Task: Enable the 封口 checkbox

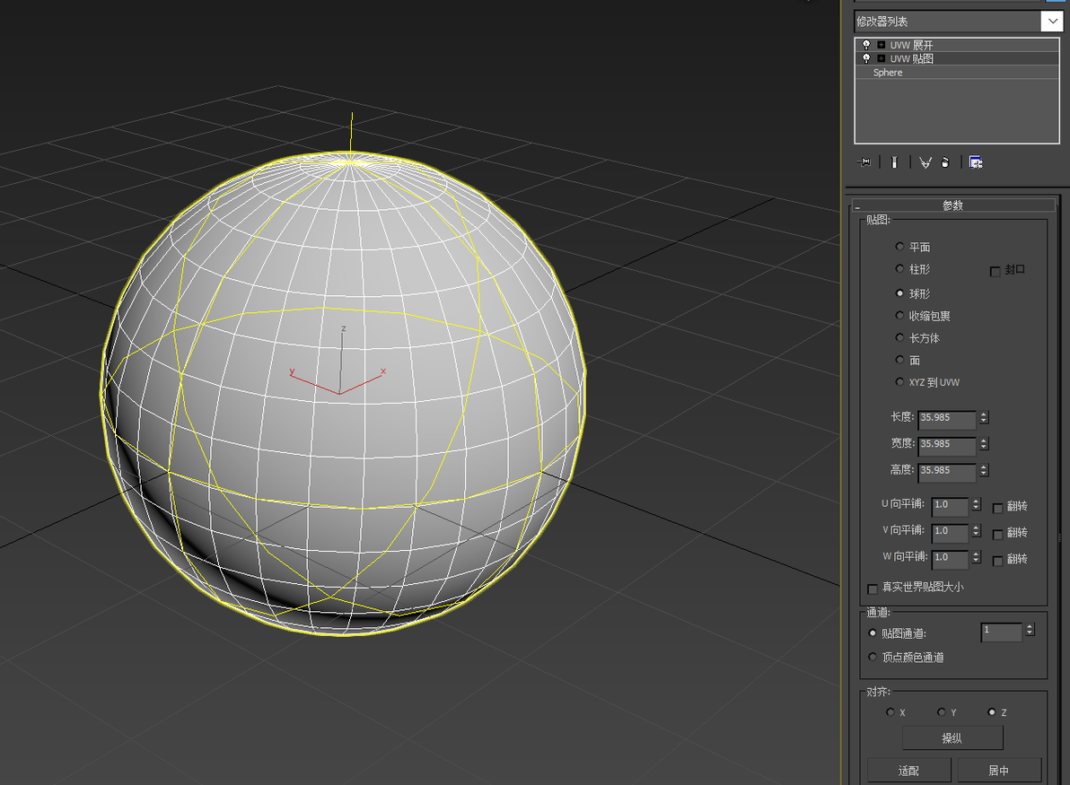Action: [x=995, y=272]
